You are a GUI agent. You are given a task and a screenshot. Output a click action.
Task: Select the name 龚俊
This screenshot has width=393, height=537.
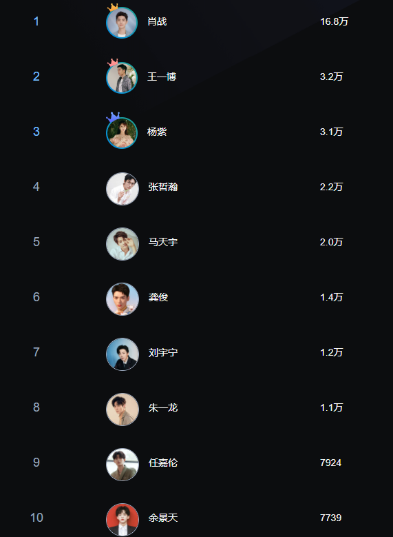[158, 297]
